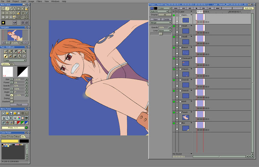Viewport: 259px width, 167px height.
Task: Choose the straight line drawing tool
Action: click(11, 9)
